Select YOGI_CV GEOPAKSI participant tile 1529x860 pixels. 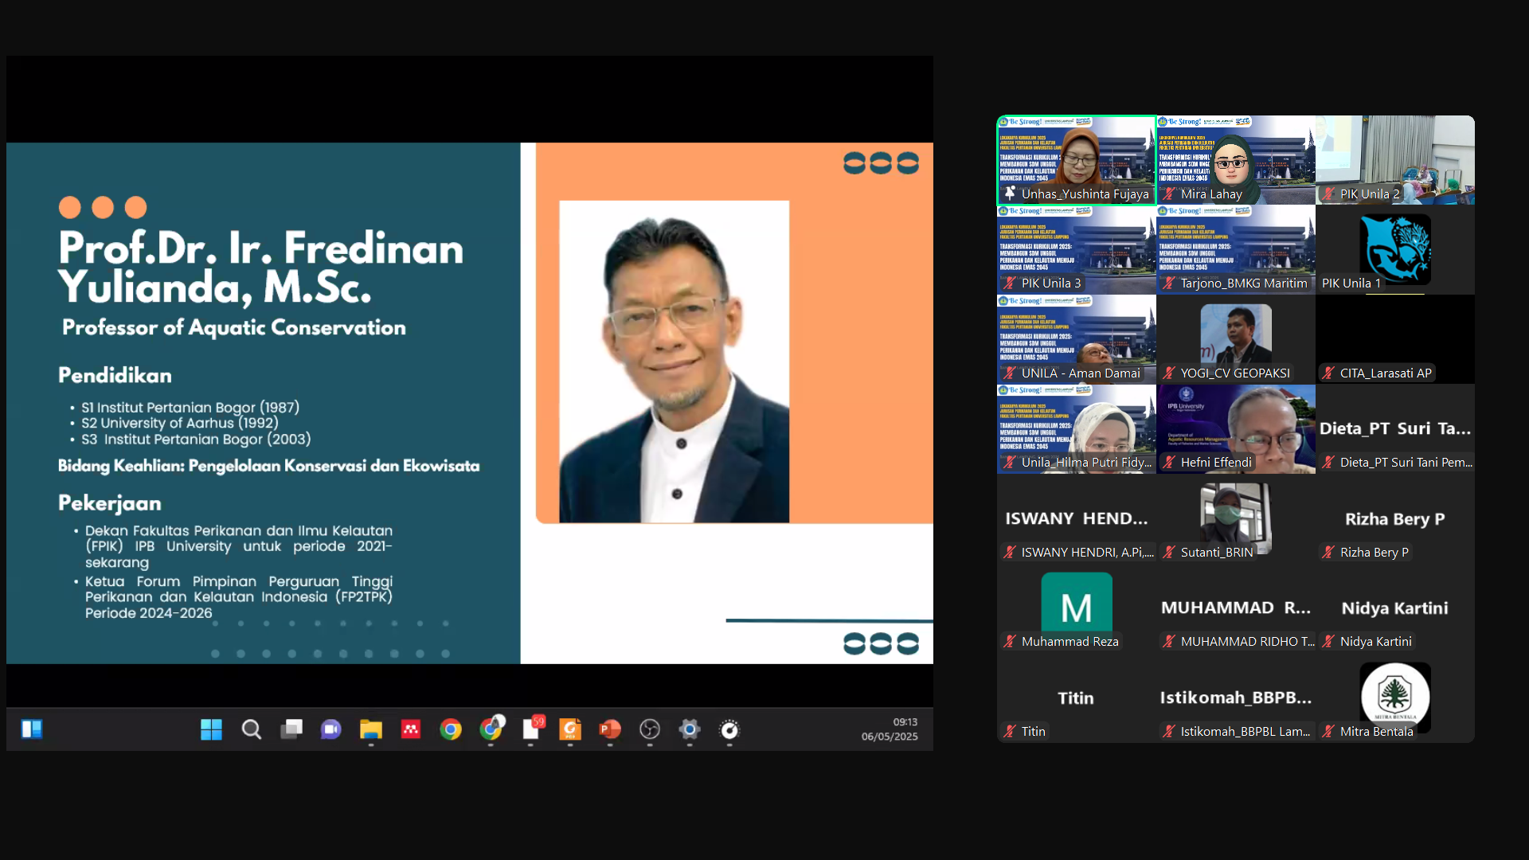coord(1235,339)
